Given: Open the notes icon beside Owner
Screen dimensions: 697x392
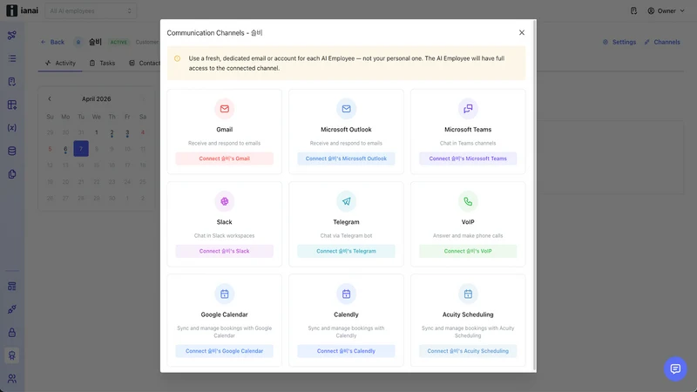Looking at the screenshot, I should pyautogui.click(x=634, y=10).
